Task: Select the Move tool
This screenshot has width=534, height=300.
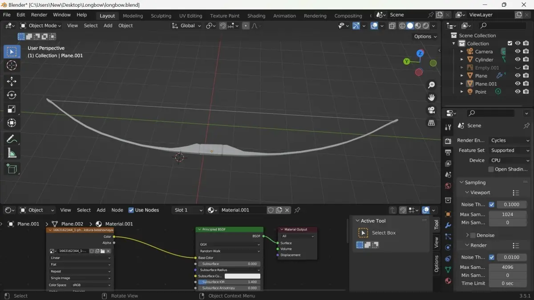Action: click(x=12, y=81)
